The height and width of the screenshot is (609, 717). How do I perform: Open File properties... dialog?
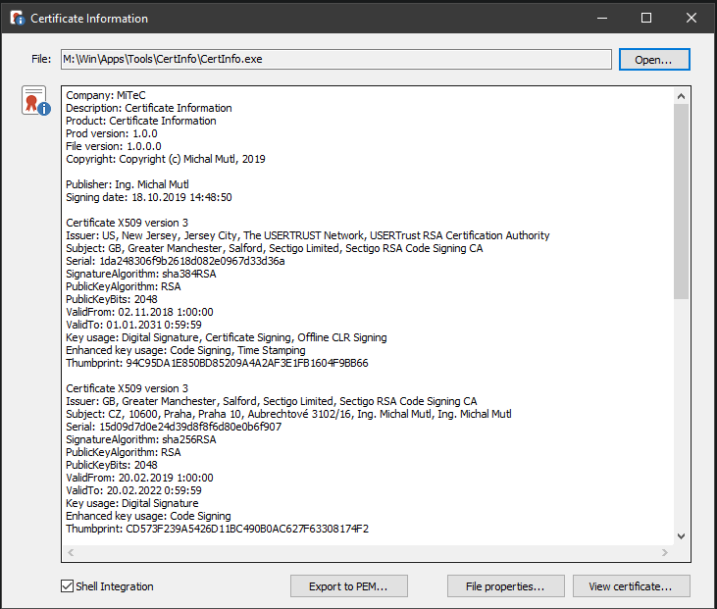(x=505, y=586)
